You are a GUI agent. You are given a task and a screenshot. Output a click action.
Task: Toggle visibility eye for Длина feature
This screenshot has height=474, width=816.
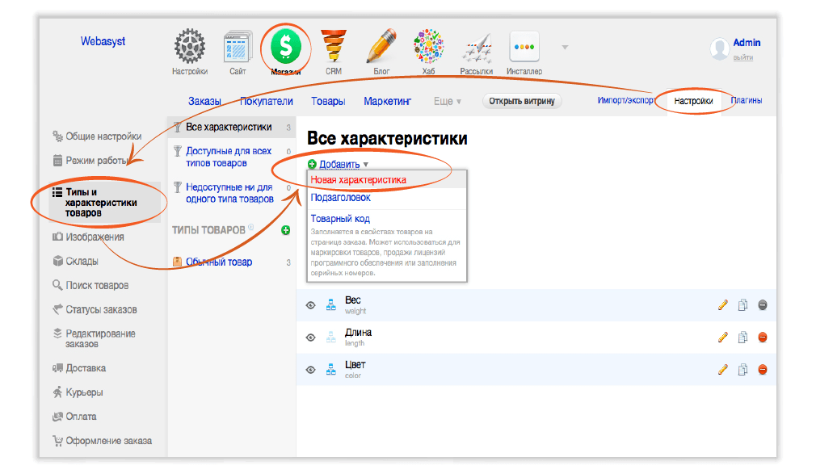pyautogui.click(x=310, y=338)
